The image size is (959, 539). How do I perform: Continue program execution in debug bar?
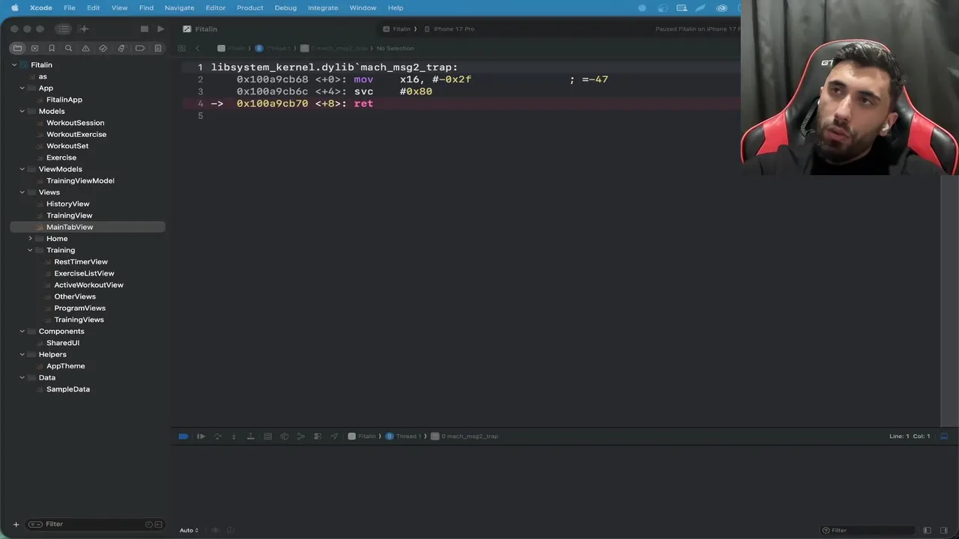[x=201, y=436]
